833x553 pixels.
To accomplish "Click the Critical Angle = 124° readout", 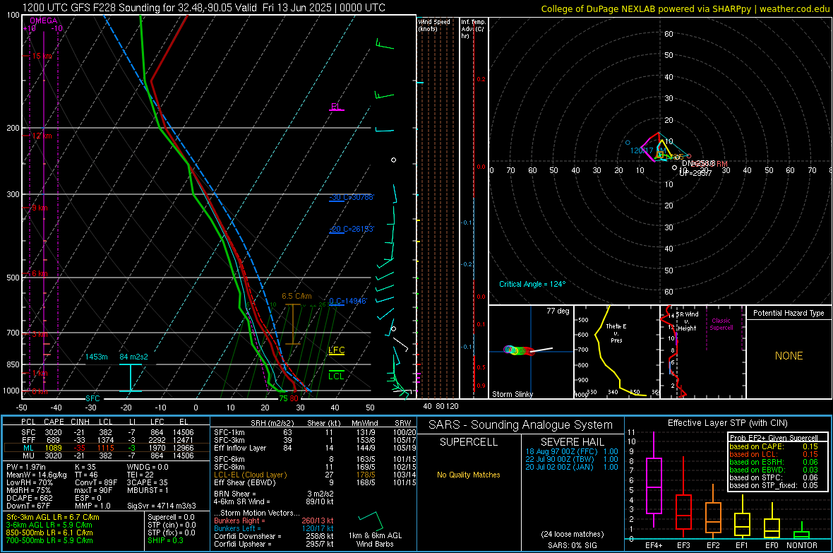I will point(532,284).
